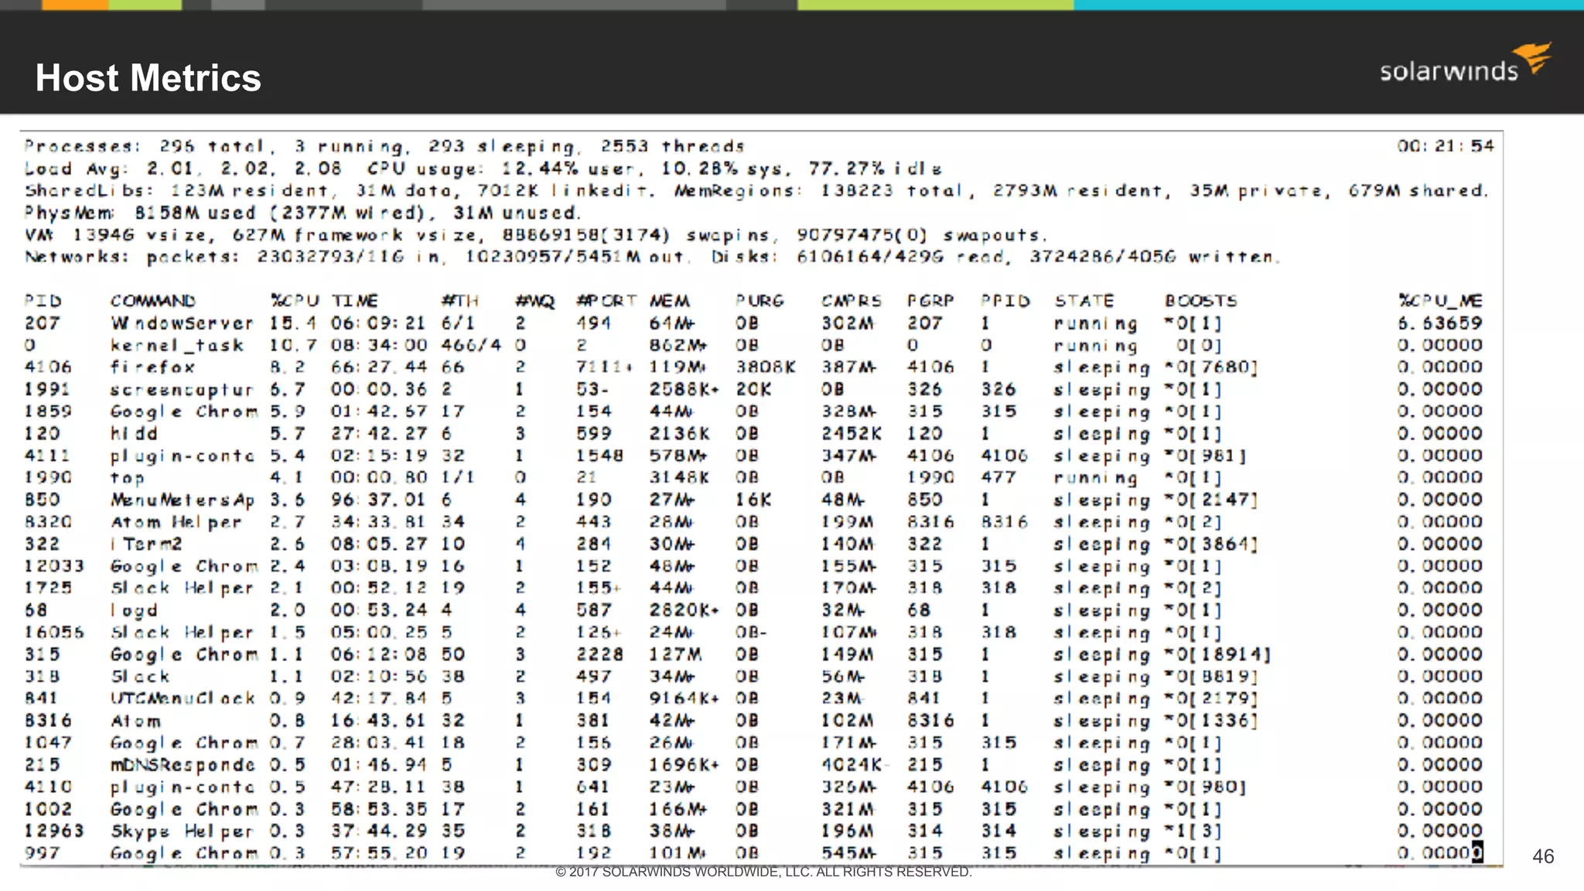Click PID 8316 in the process list
Viewport: 1584px width, 891px height.
pyautogui.click(x=48, y=721)
